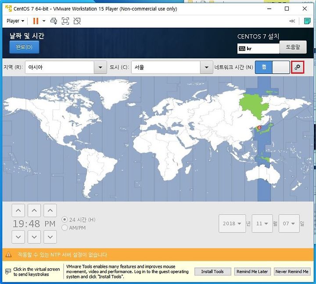316x284 pixels.
Task: Expand the power options arrow beside pause
Action: pos(44,21)
